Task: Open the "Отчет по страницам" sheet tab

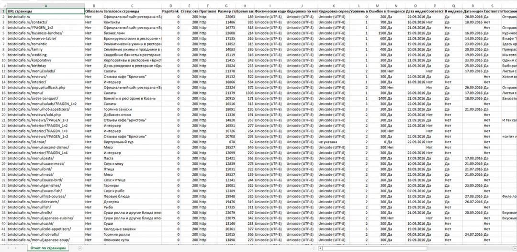Action: pyautogui.click(x=48, y=248)
